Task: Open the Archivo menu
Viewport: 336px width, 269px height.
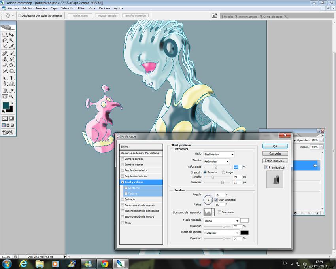Action: pyautogui.click(x=13, y=8)
